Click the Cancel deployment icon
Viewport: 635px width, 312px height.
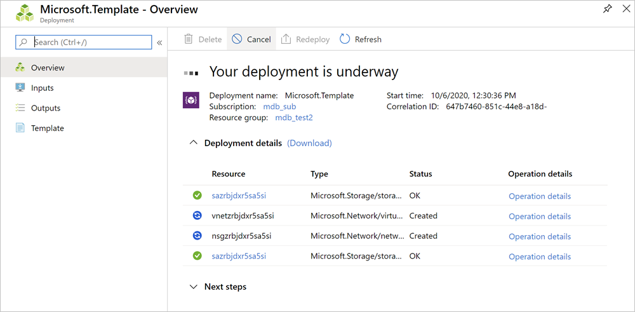[237, 39]
